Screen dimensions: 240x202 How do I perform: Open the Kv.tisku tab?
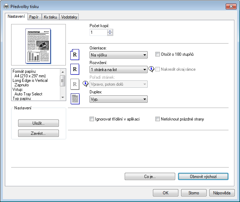click(51, 17)
